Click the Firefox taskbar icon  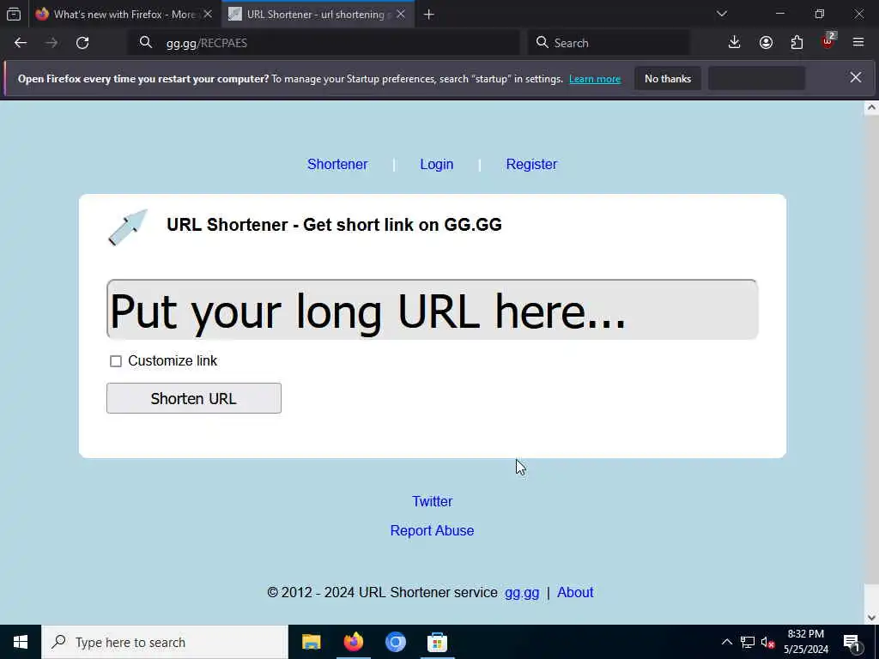pyautogui.click(x=353, y=642)
